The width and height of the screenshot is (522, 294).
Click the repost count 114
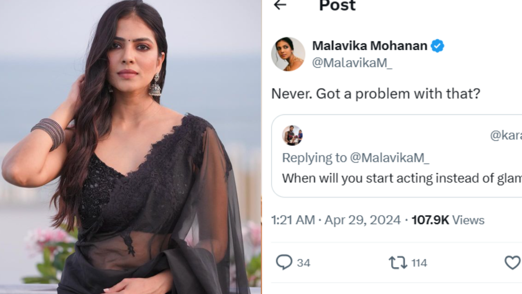(419, 263)
